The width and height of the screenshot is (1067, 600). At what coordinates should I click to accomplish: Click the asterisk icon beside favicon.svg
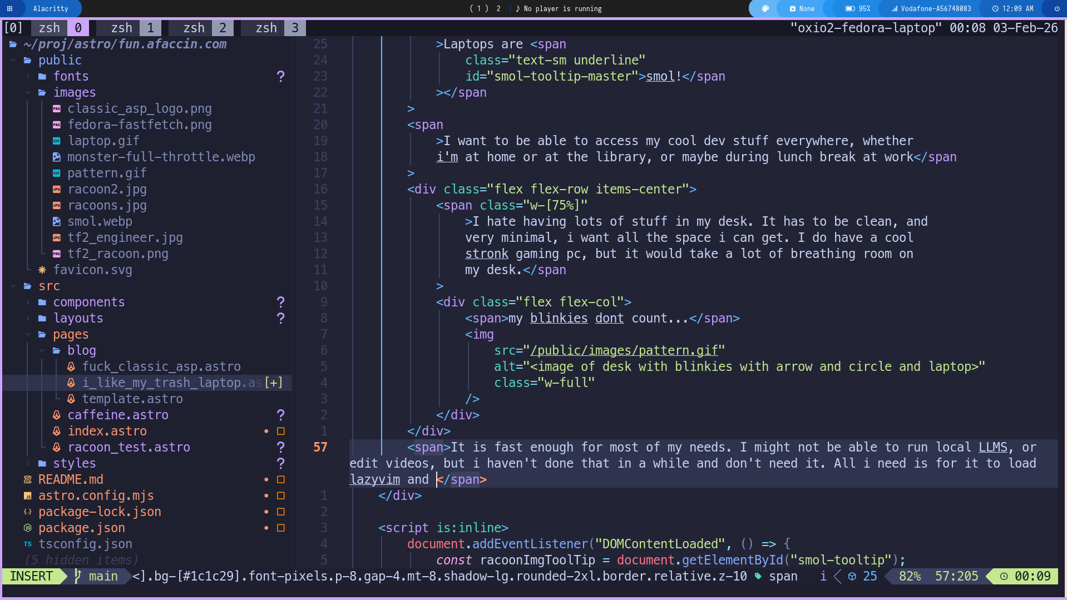click(x=42, y=270)
